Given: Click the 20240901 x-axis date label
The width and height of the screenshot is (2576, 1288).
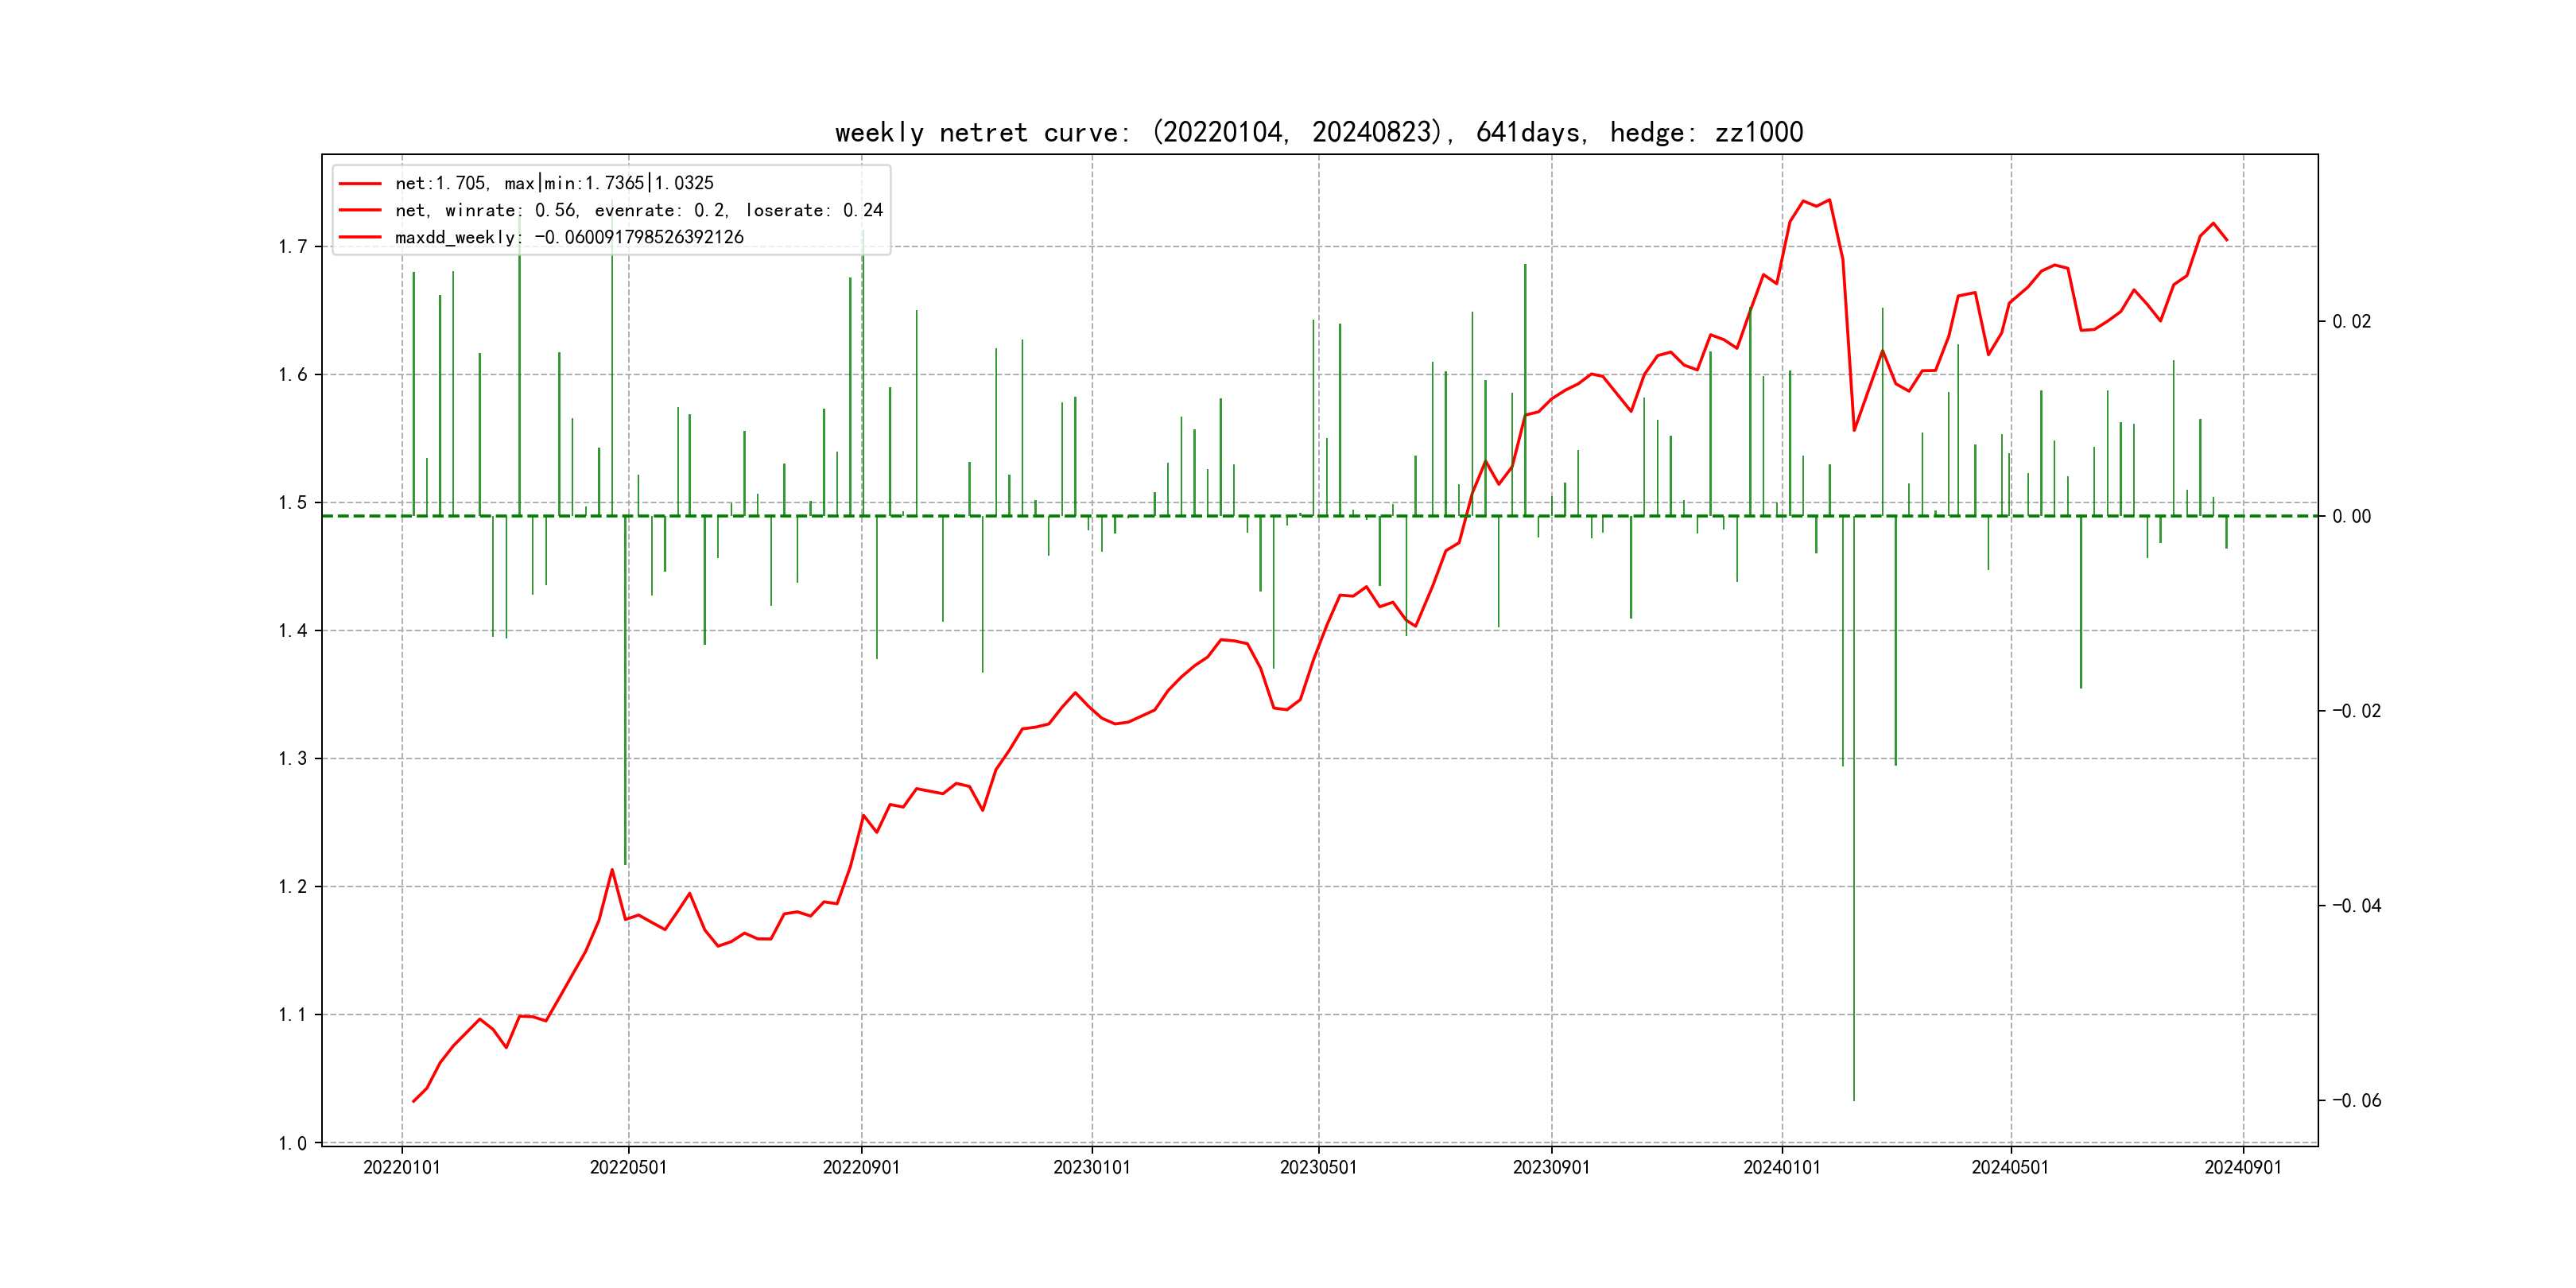Looking at the screenshot, I should 2243,1167.
